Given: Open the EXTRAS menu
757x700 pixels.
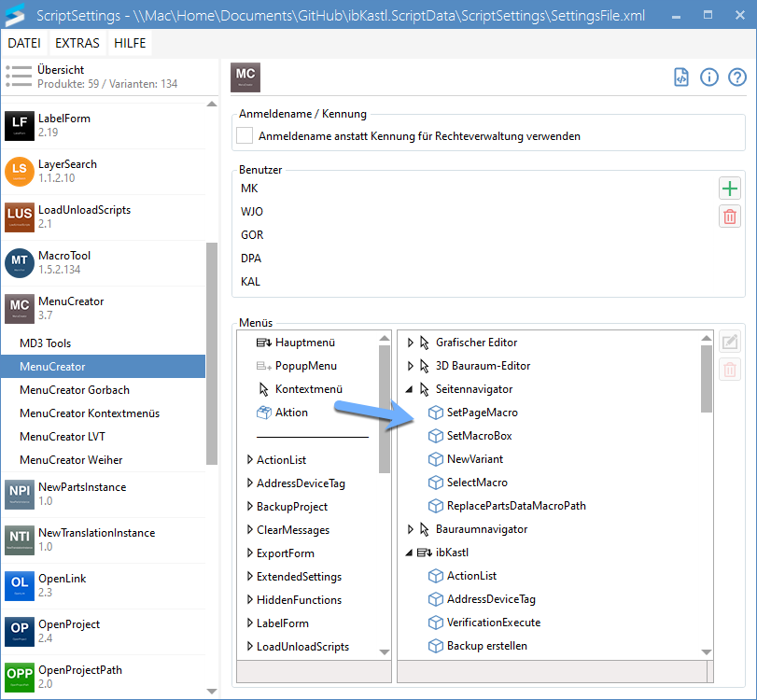Looking at the screenshot, I should point(77,43).
